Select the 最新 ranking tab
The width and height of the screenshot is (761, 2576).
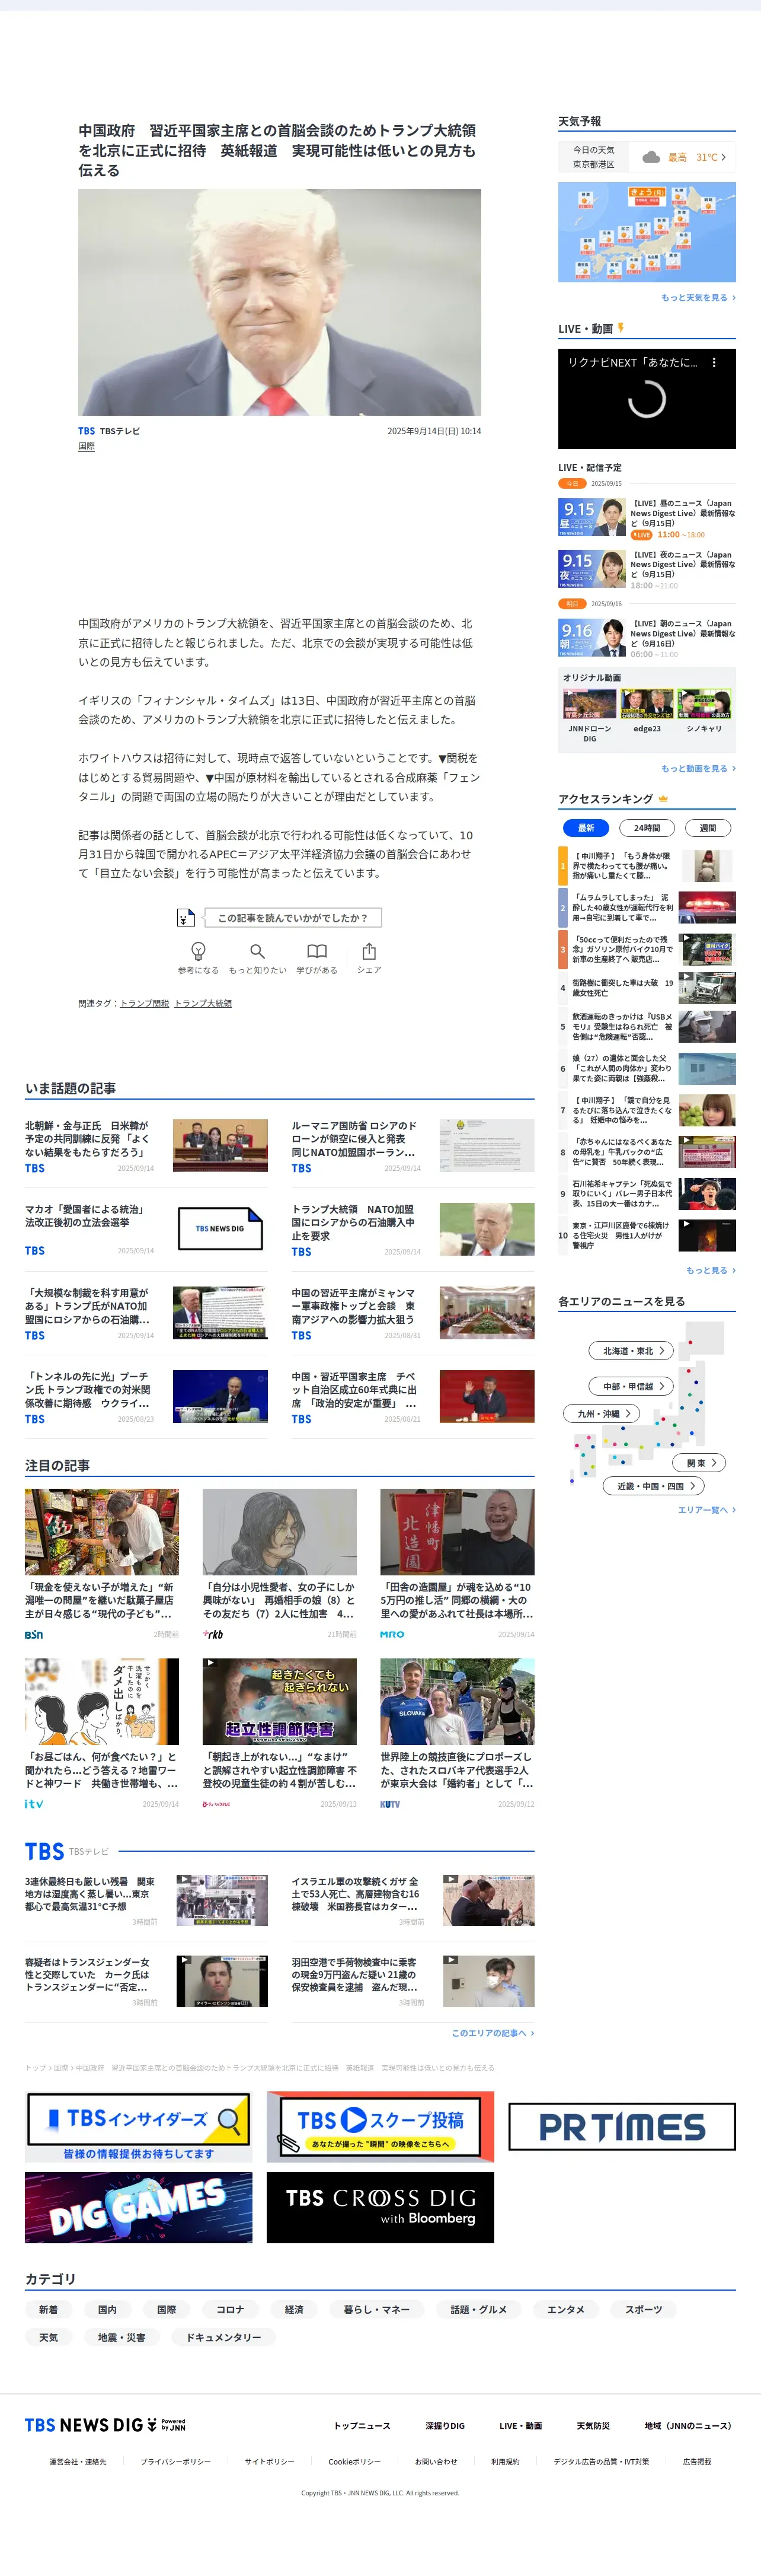586,828
